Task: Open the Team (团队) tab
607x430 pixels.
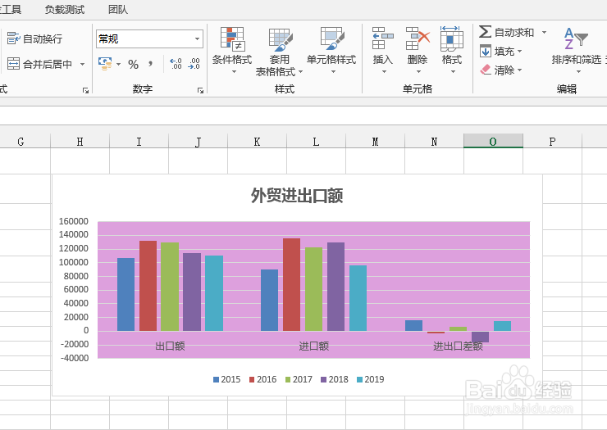Action: click(118, 9)
